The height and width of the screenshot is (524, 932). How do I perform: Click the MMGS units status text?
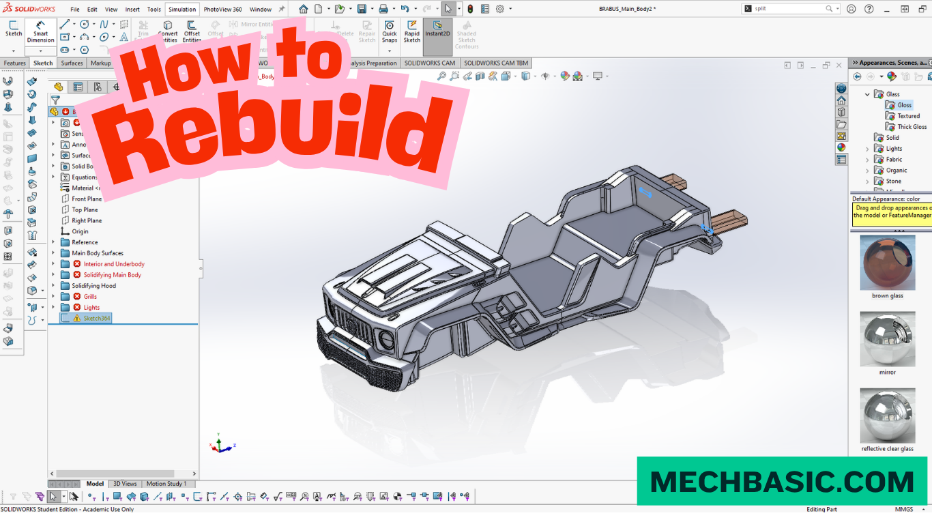pos(904,509)
